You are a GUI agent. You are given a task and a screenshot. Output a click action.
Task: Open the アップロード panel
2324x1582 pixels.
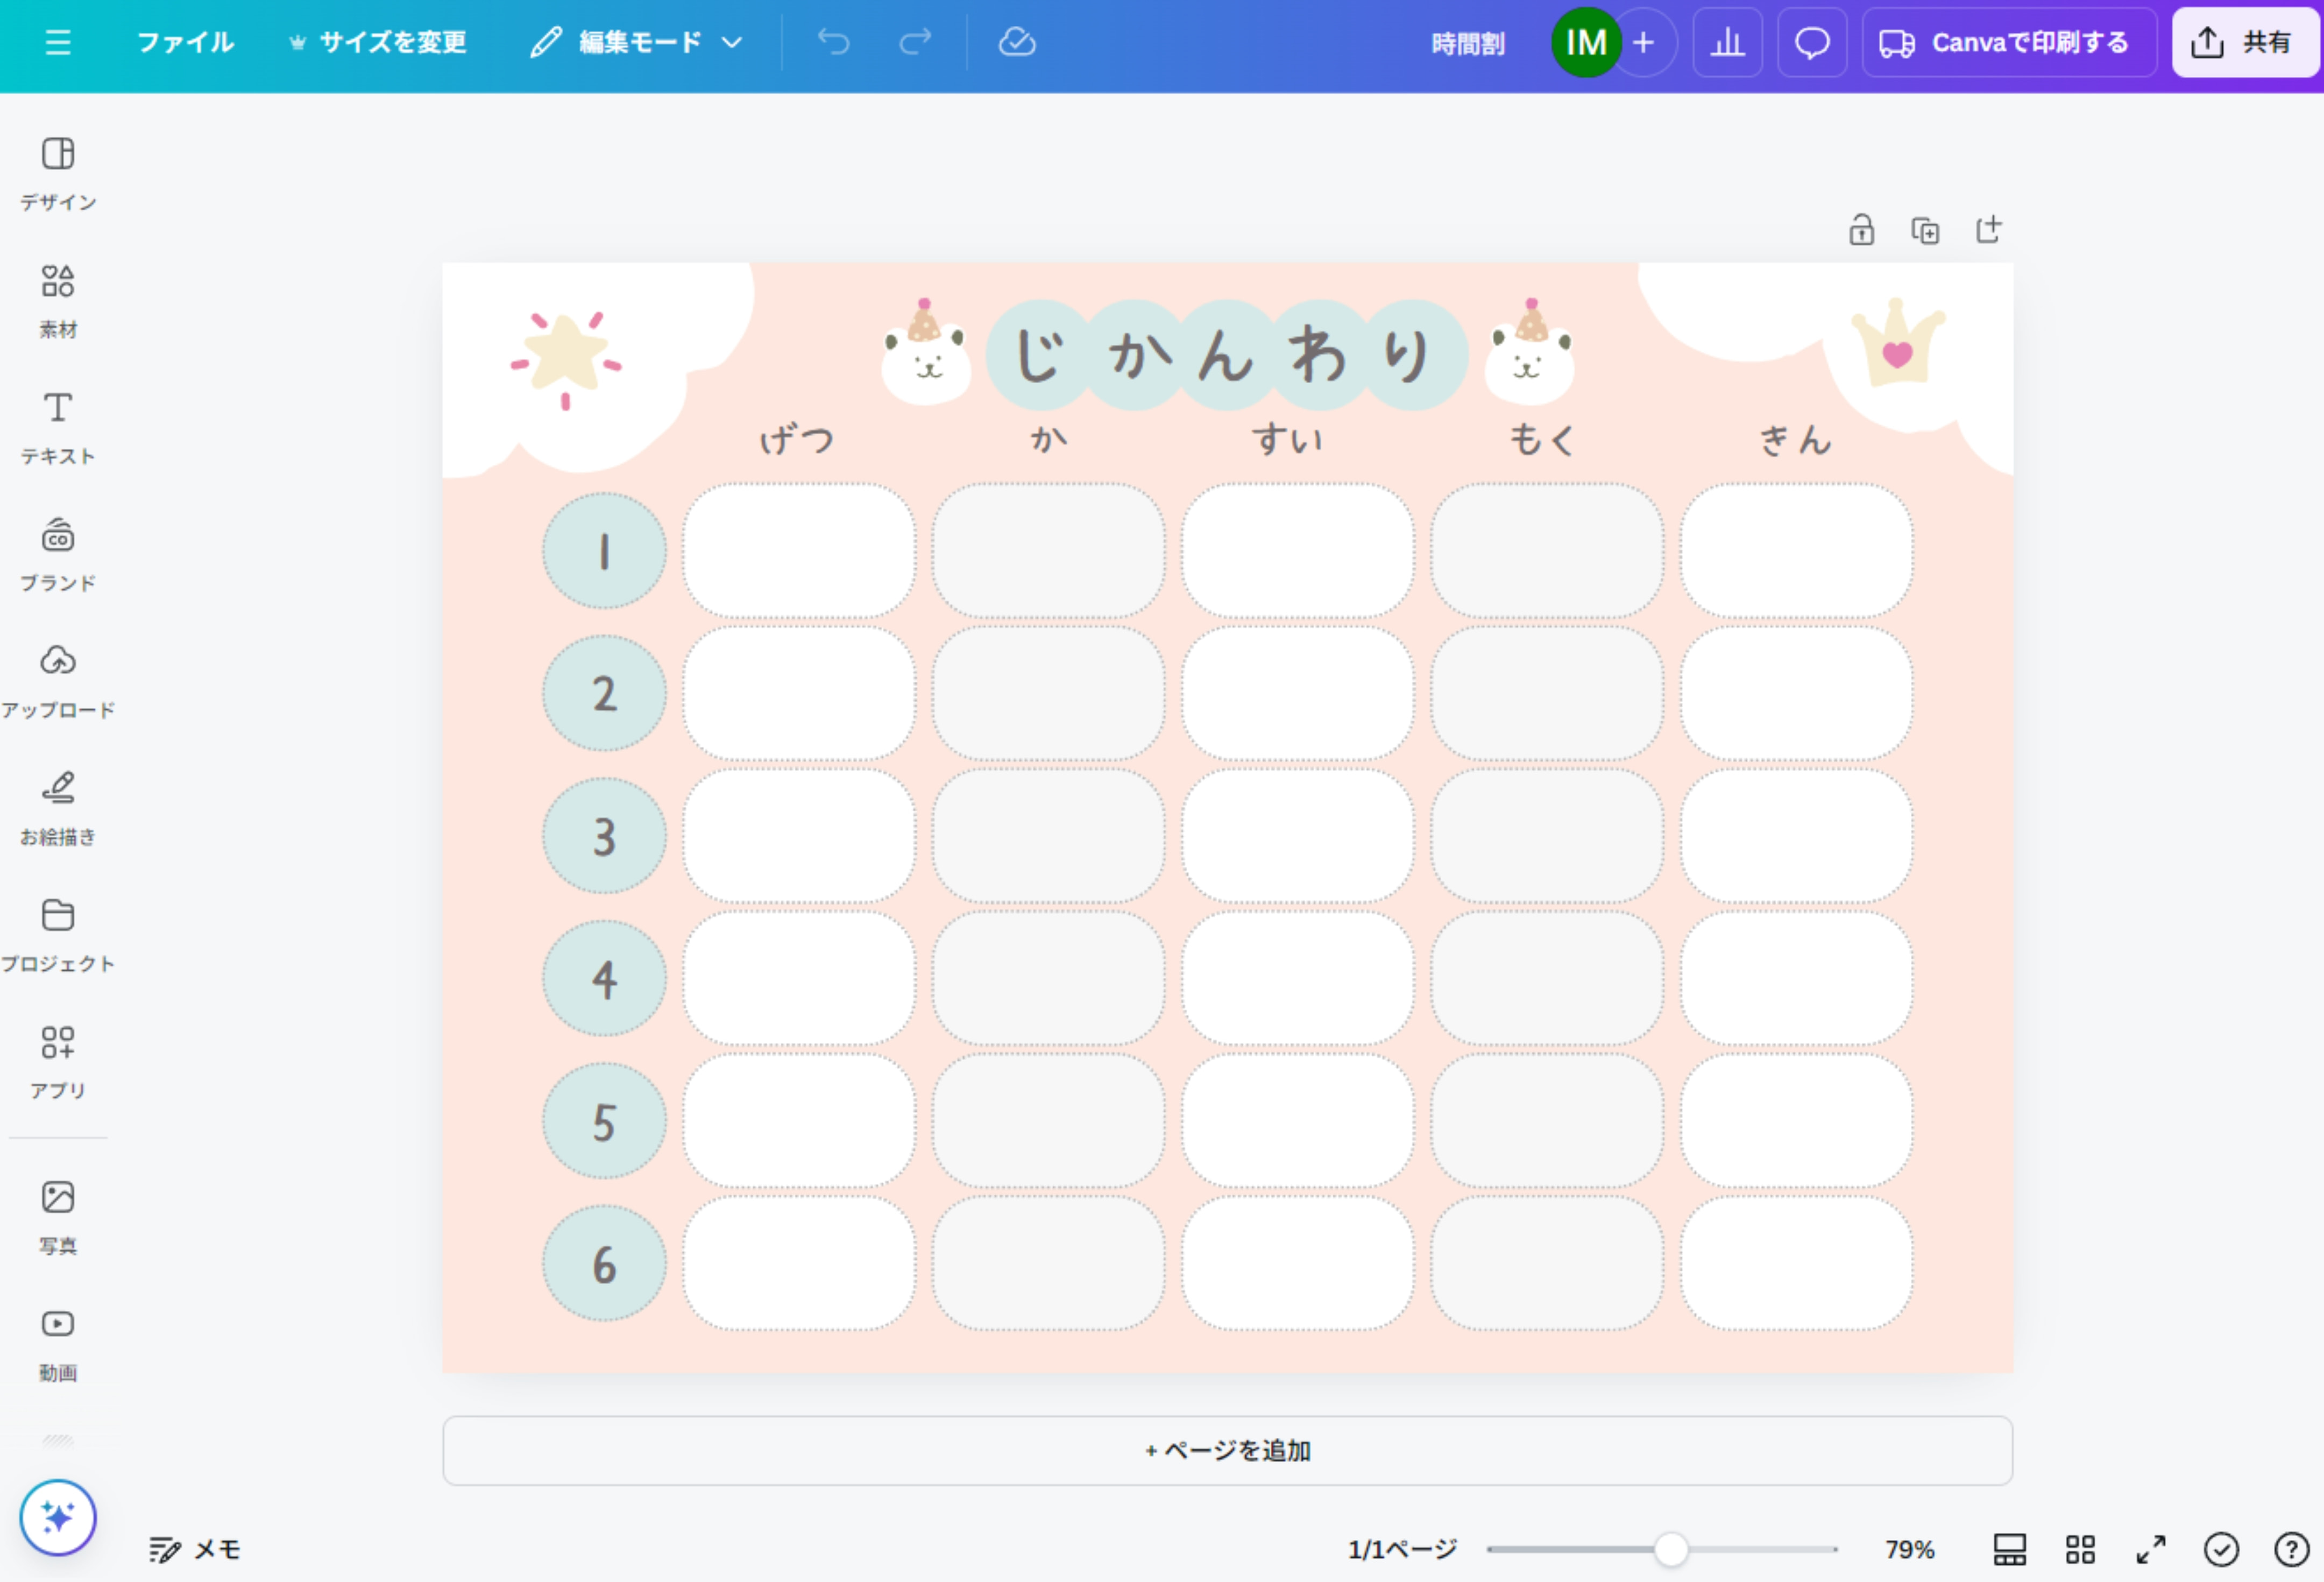coord(58,682)
